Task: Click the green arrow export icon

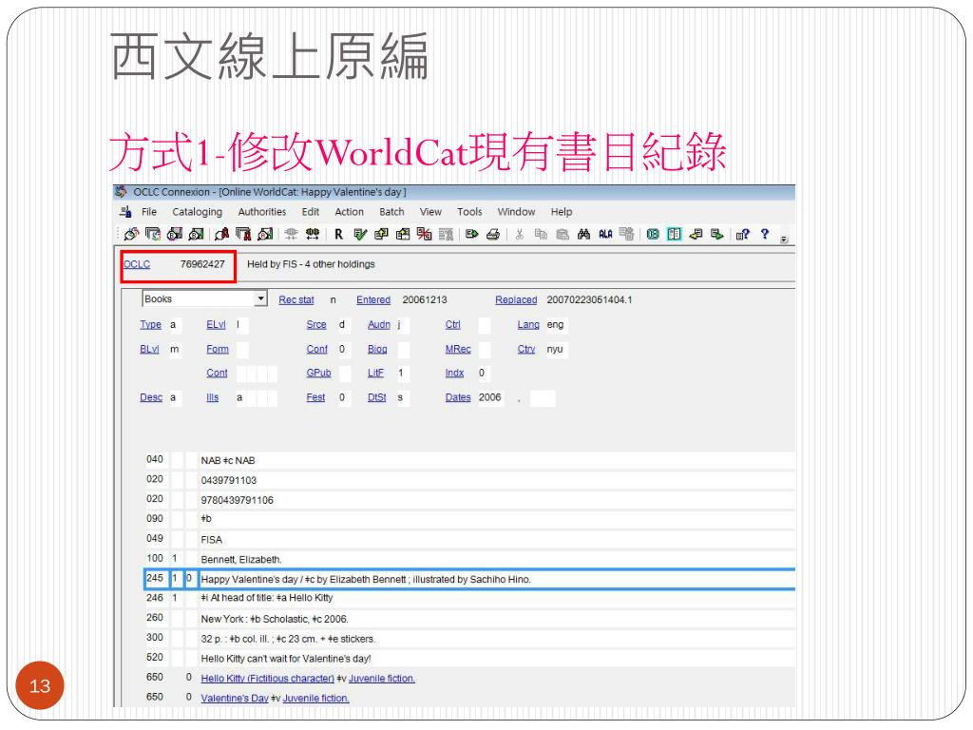Action: coord(471,234)
